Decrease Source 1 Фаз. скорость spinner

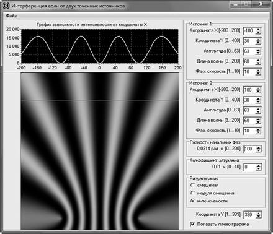(x=258, y=74)
